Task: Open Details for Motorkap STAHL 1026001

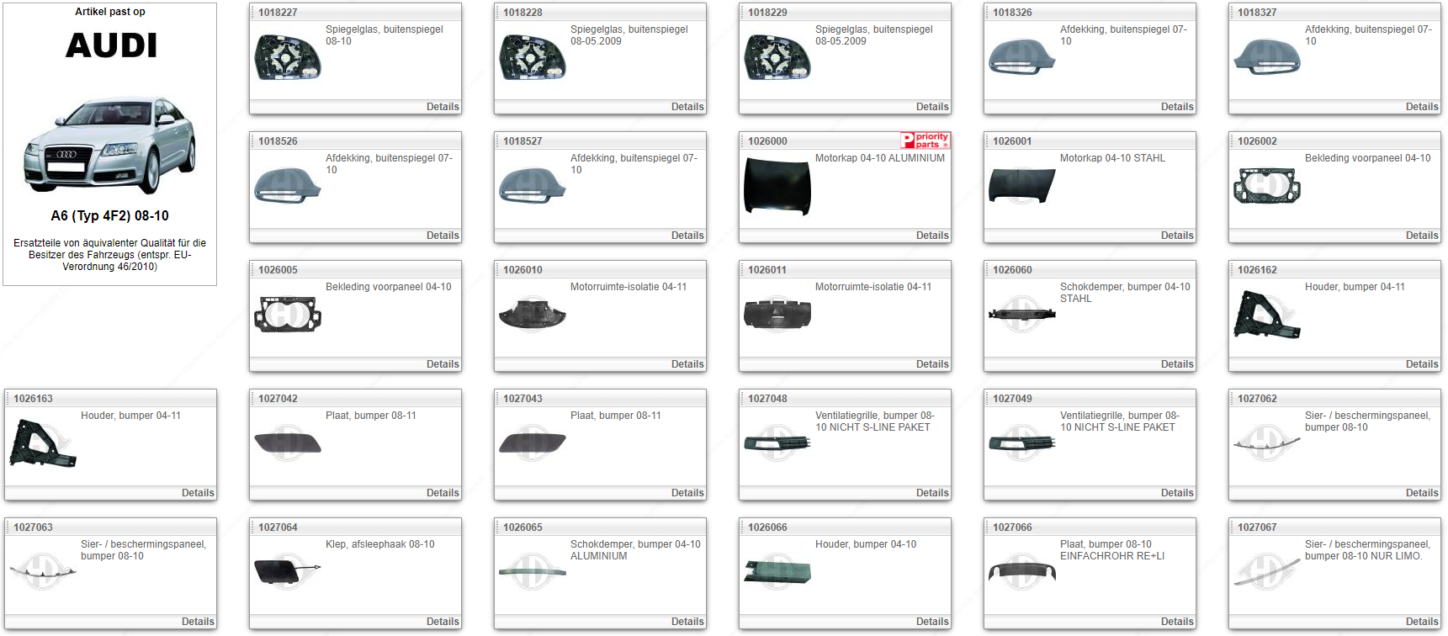Action: (1177, 236)
